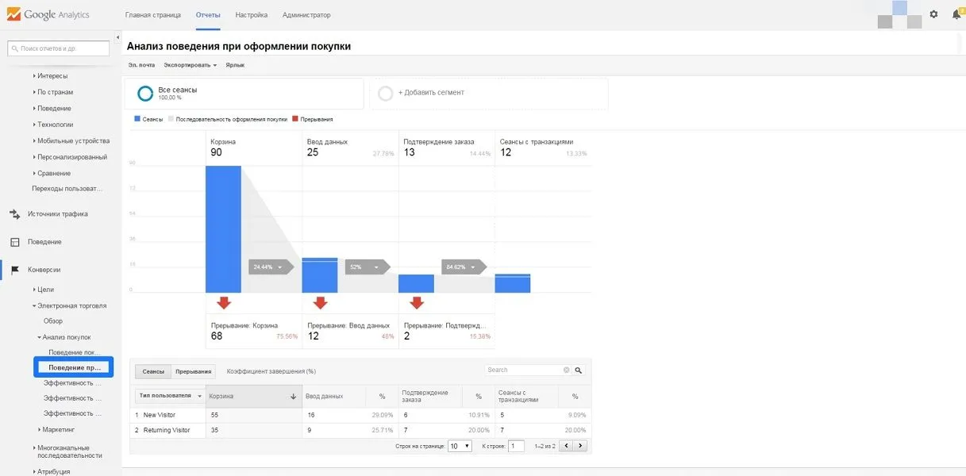Click the New Visitor table row label

(160, 415)
